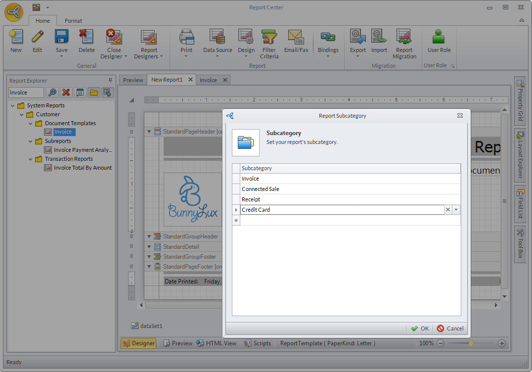Cancel the Report Subcategory dialog
The image size is (532, 372).
point(450,328)
